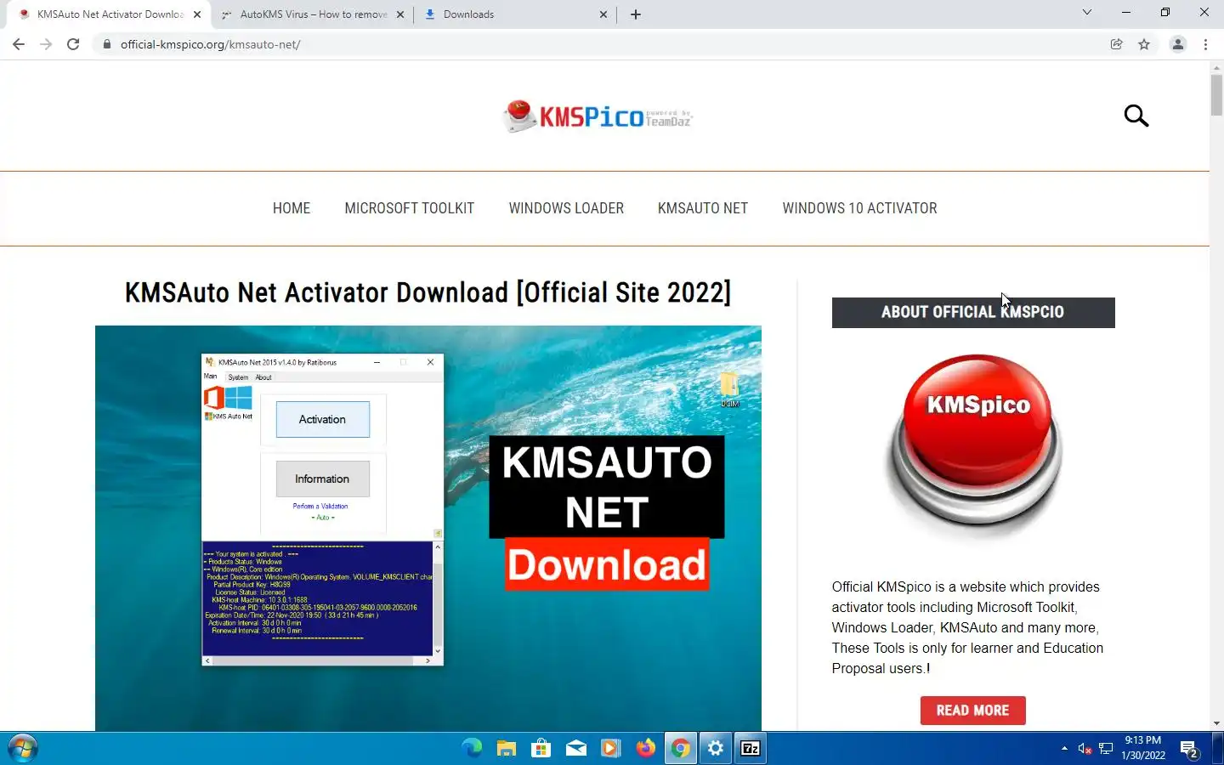Open the website search magnifier
This screenshot has width=1224, height=765.
(x=1136, y=116)
